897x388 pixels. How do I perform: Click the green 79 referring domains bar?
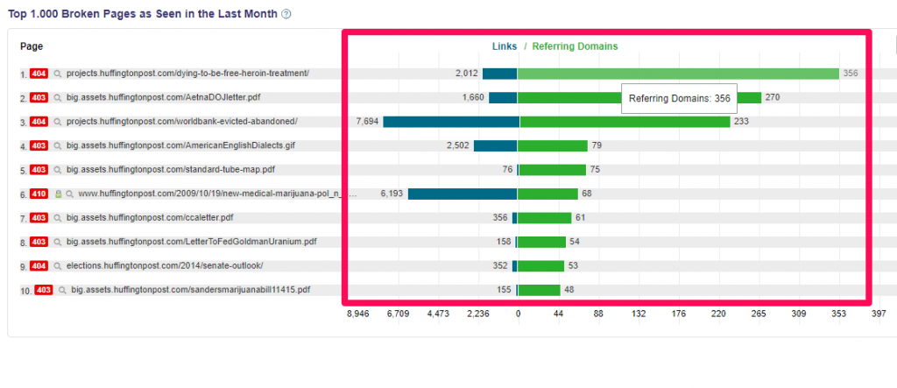(x=553, y=146)
